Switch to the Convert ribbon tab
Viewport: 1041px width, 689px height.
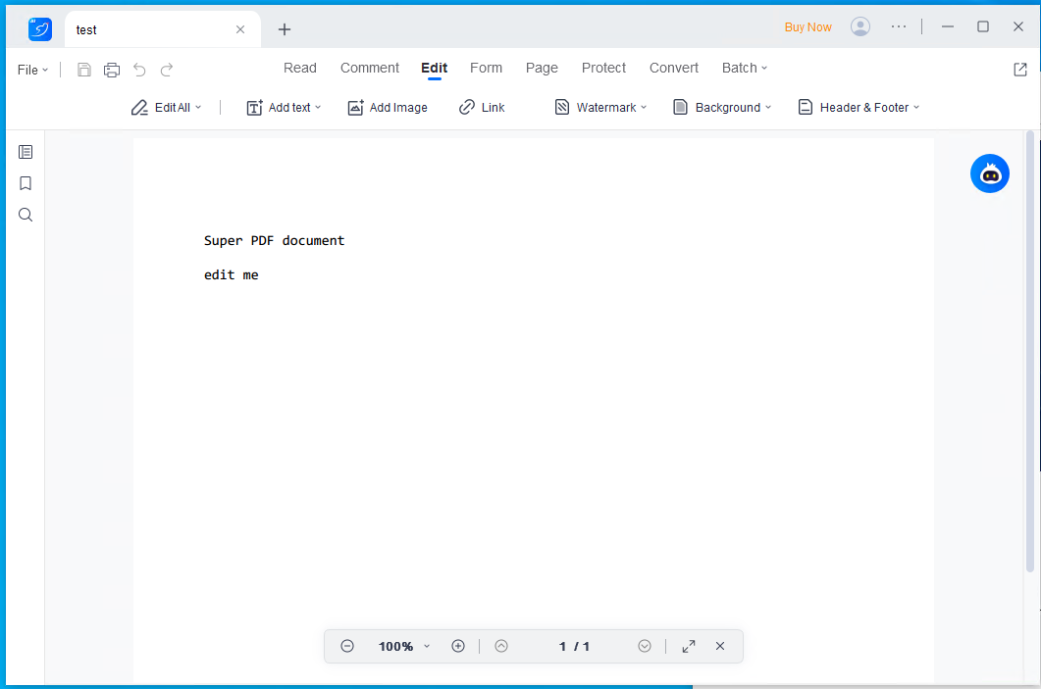pyautogui.click(x=673, y=68)
